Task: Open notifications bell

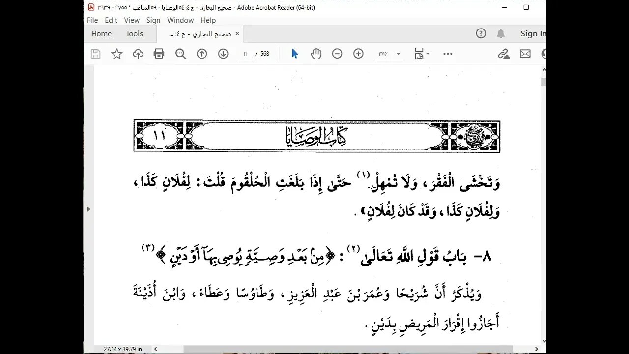Action: [x=501, y=33]
